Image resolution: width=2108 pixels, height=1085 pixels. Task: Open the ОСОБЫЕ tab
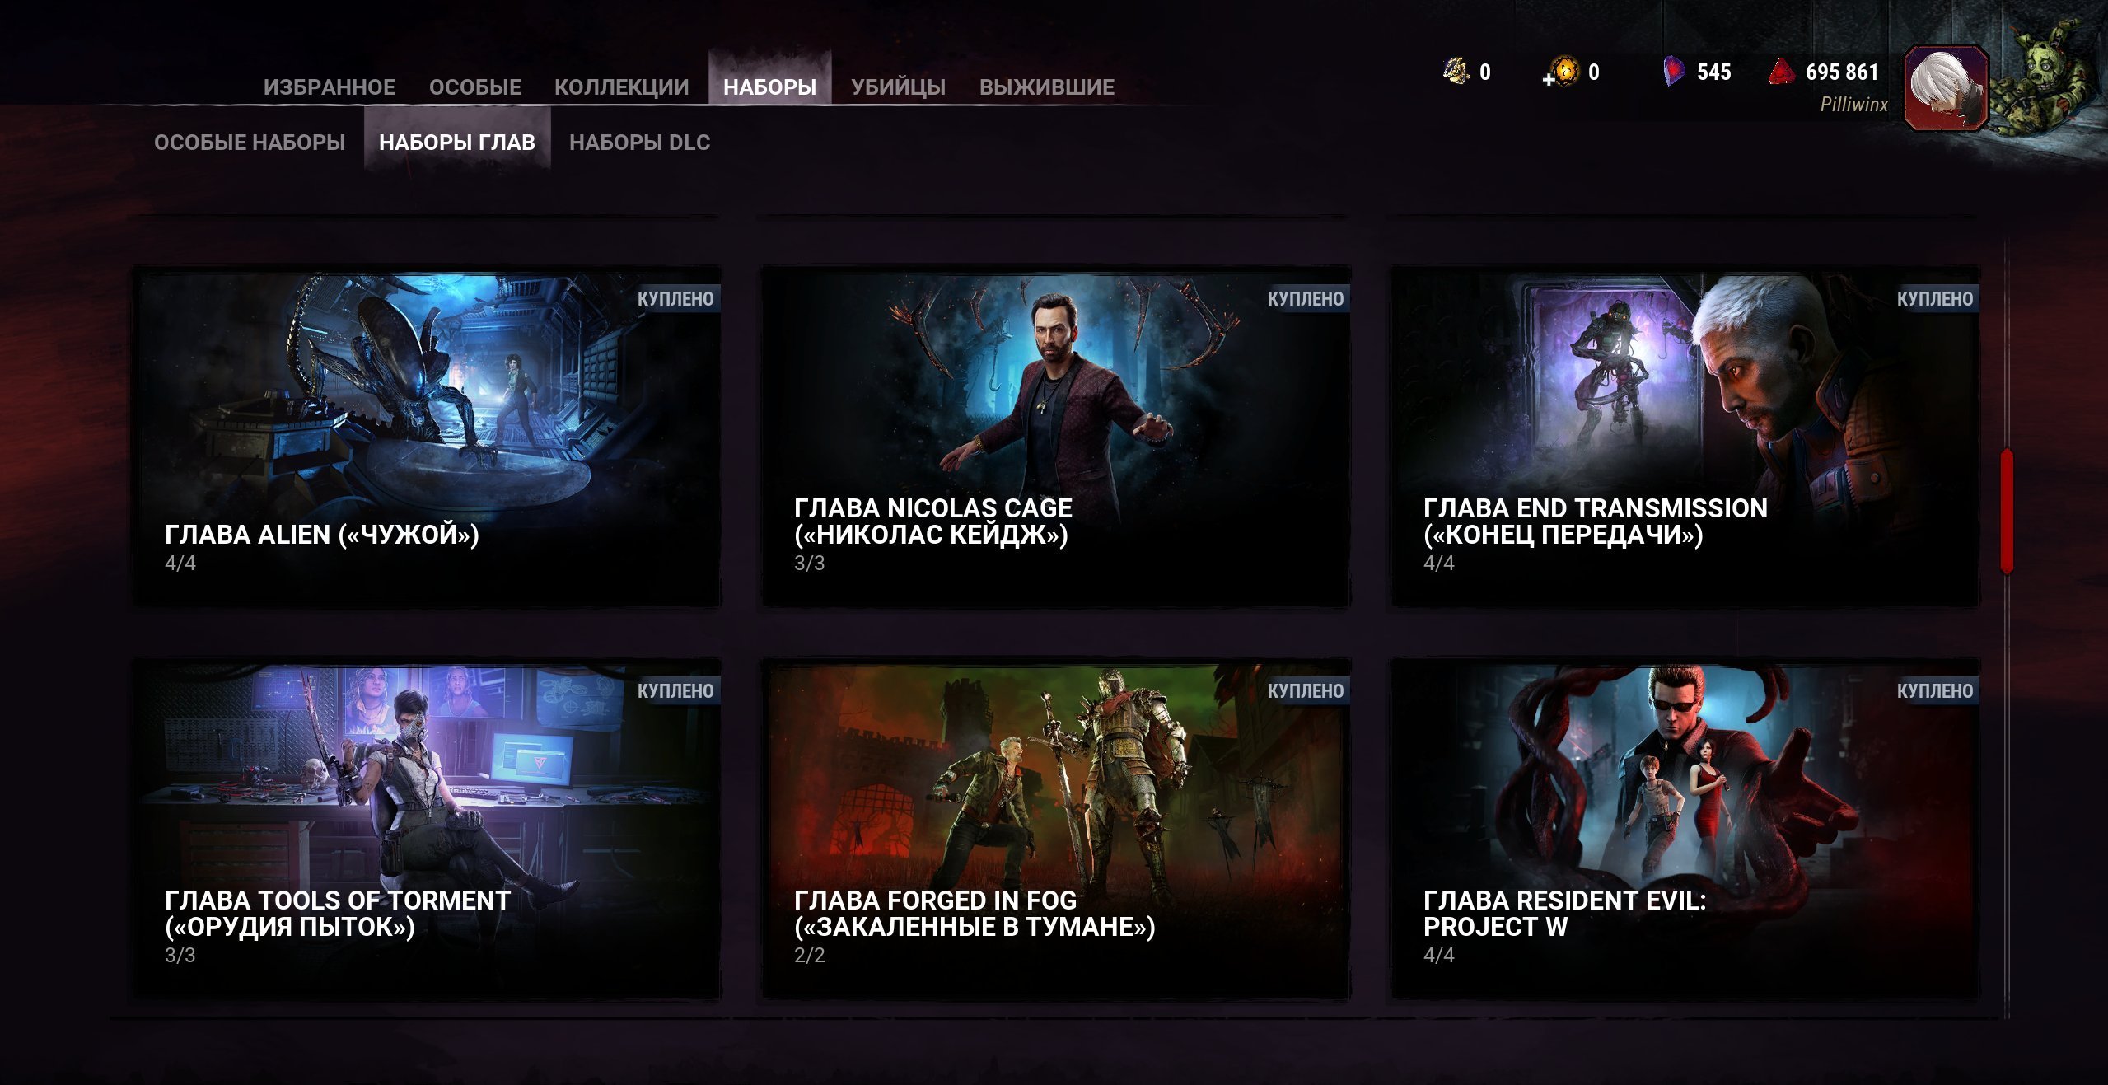pos(474,87)
